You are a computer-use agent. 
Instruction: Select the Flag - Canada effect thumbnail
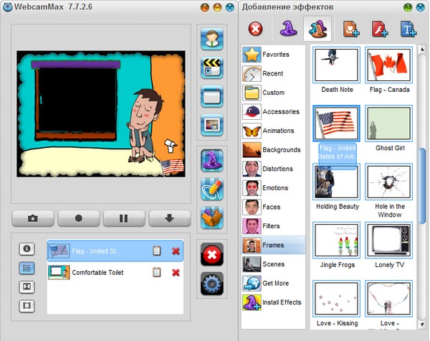pos(388,67)
